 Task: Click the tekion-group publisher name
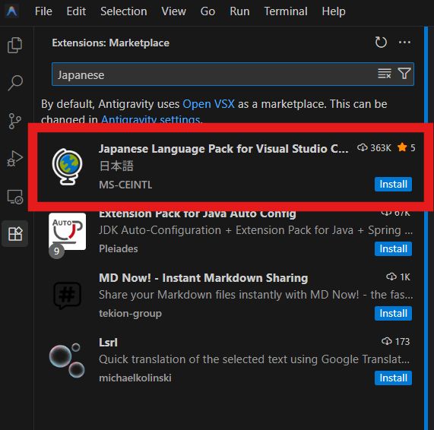point(130,314)
